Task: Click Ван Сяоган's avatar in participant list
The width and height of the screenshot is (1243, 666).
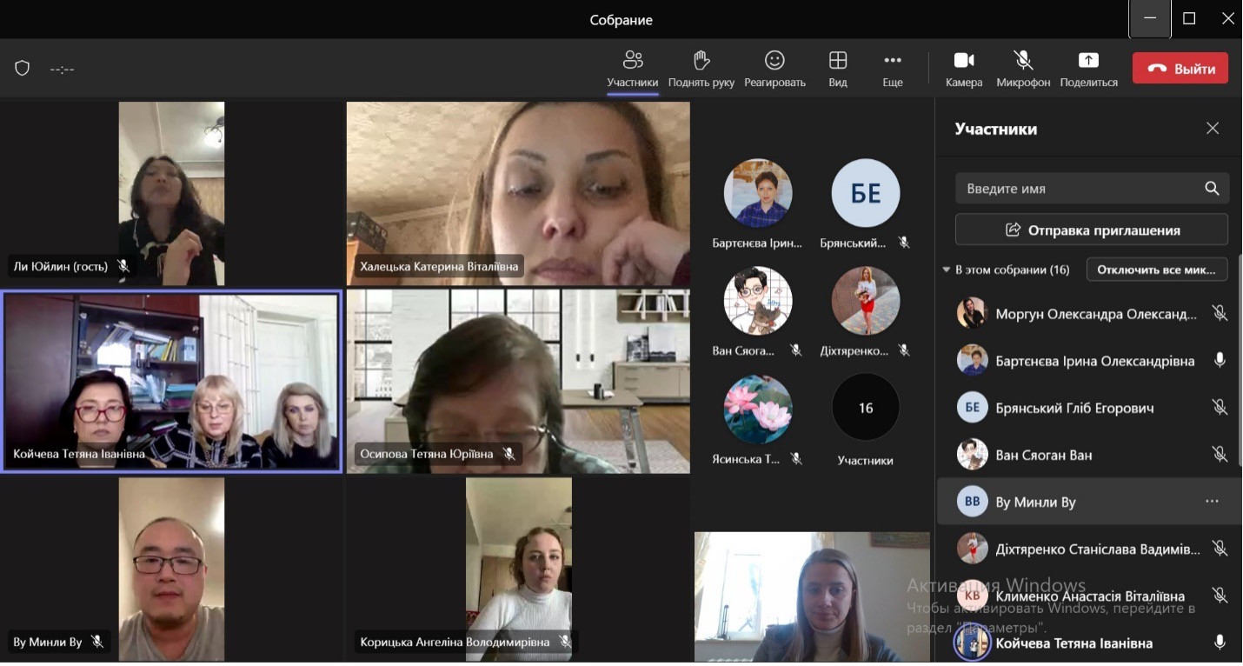Action: tap(972, 454)
